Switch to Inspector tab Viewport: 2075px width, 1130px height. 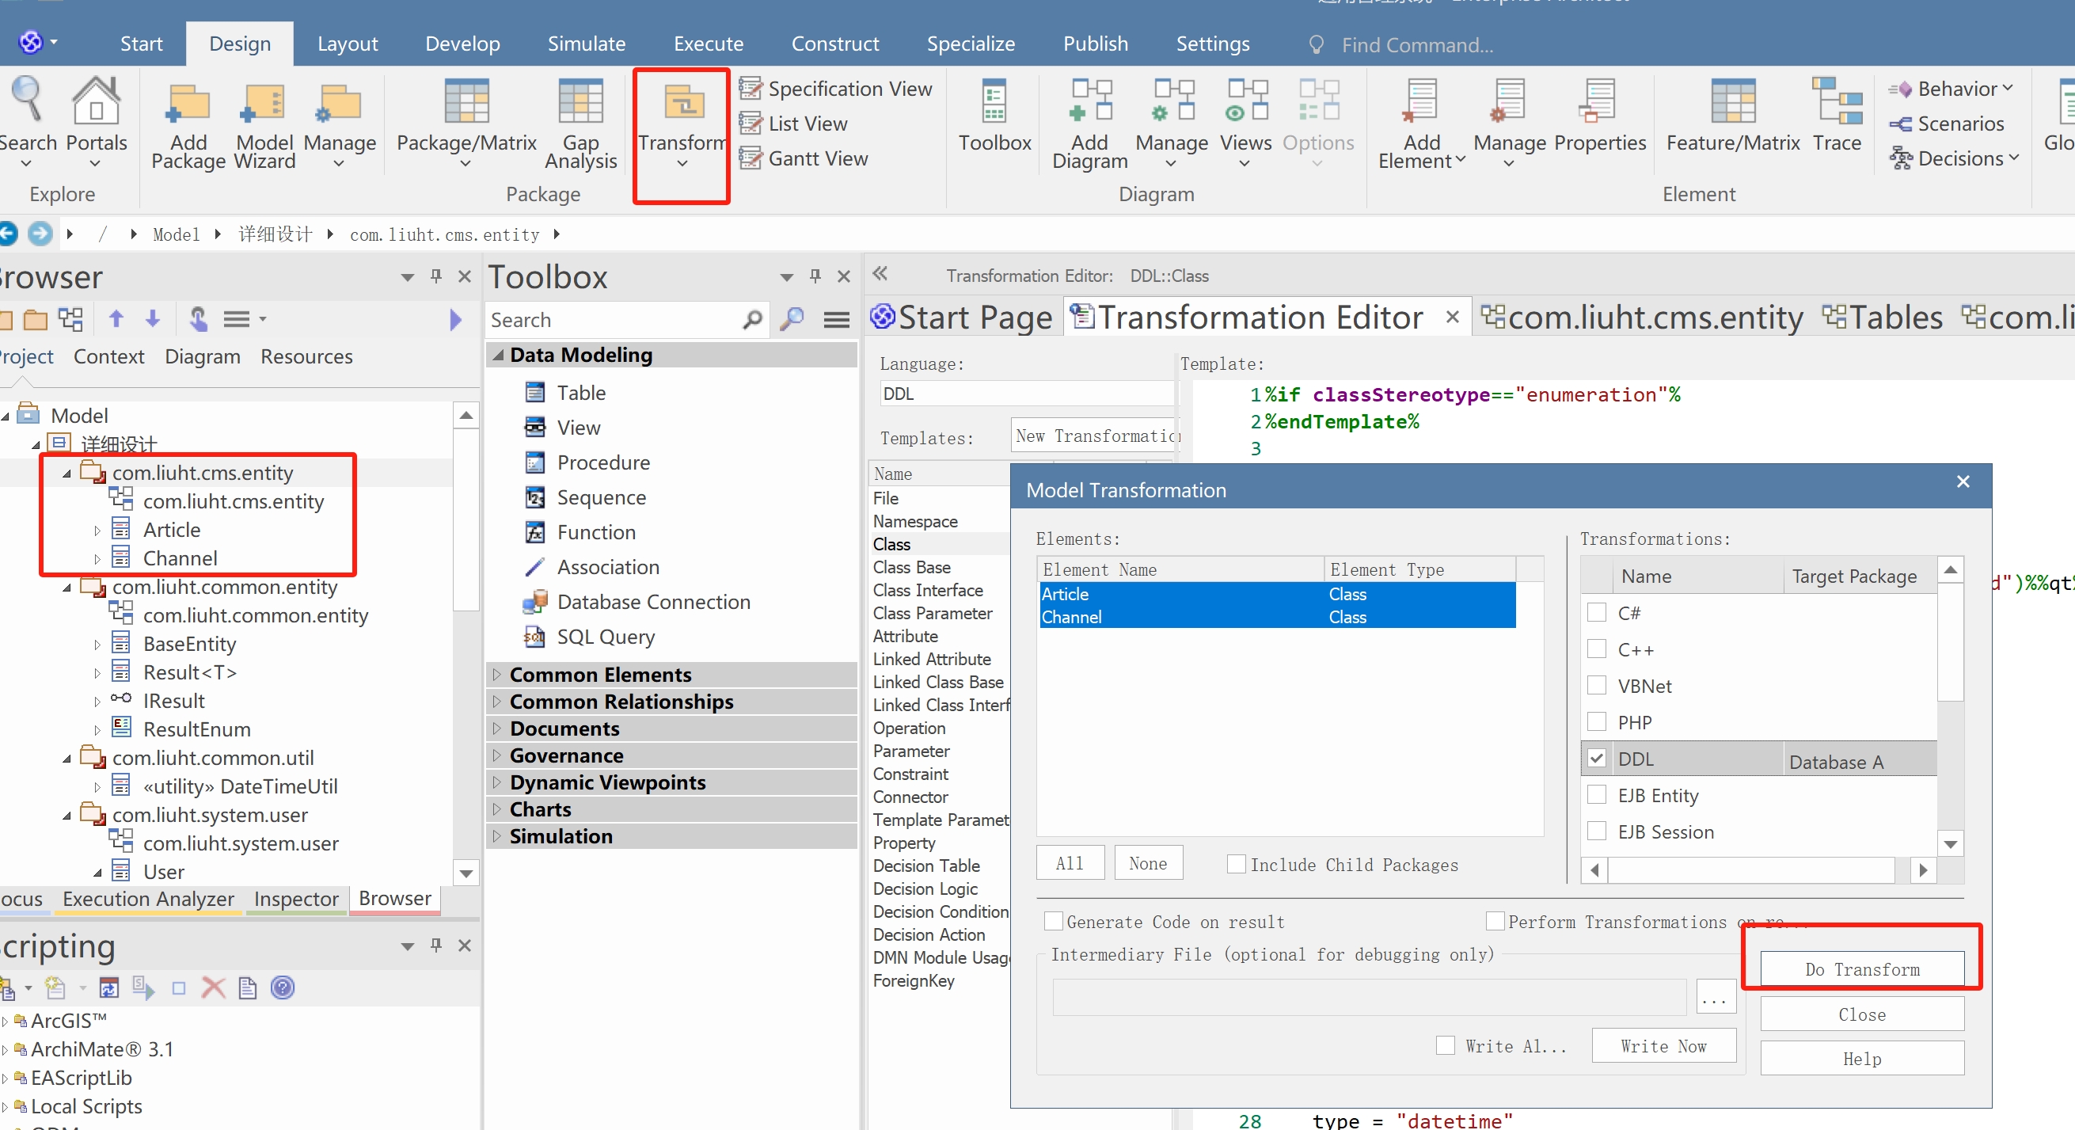pos(295,899)
